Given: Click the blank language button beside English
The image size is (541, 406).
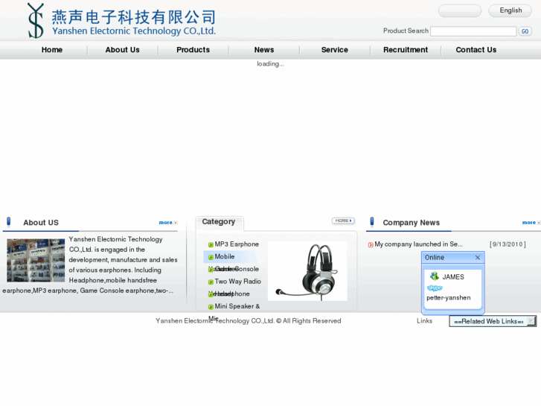Looking at the screenshot, I should 460,10.
